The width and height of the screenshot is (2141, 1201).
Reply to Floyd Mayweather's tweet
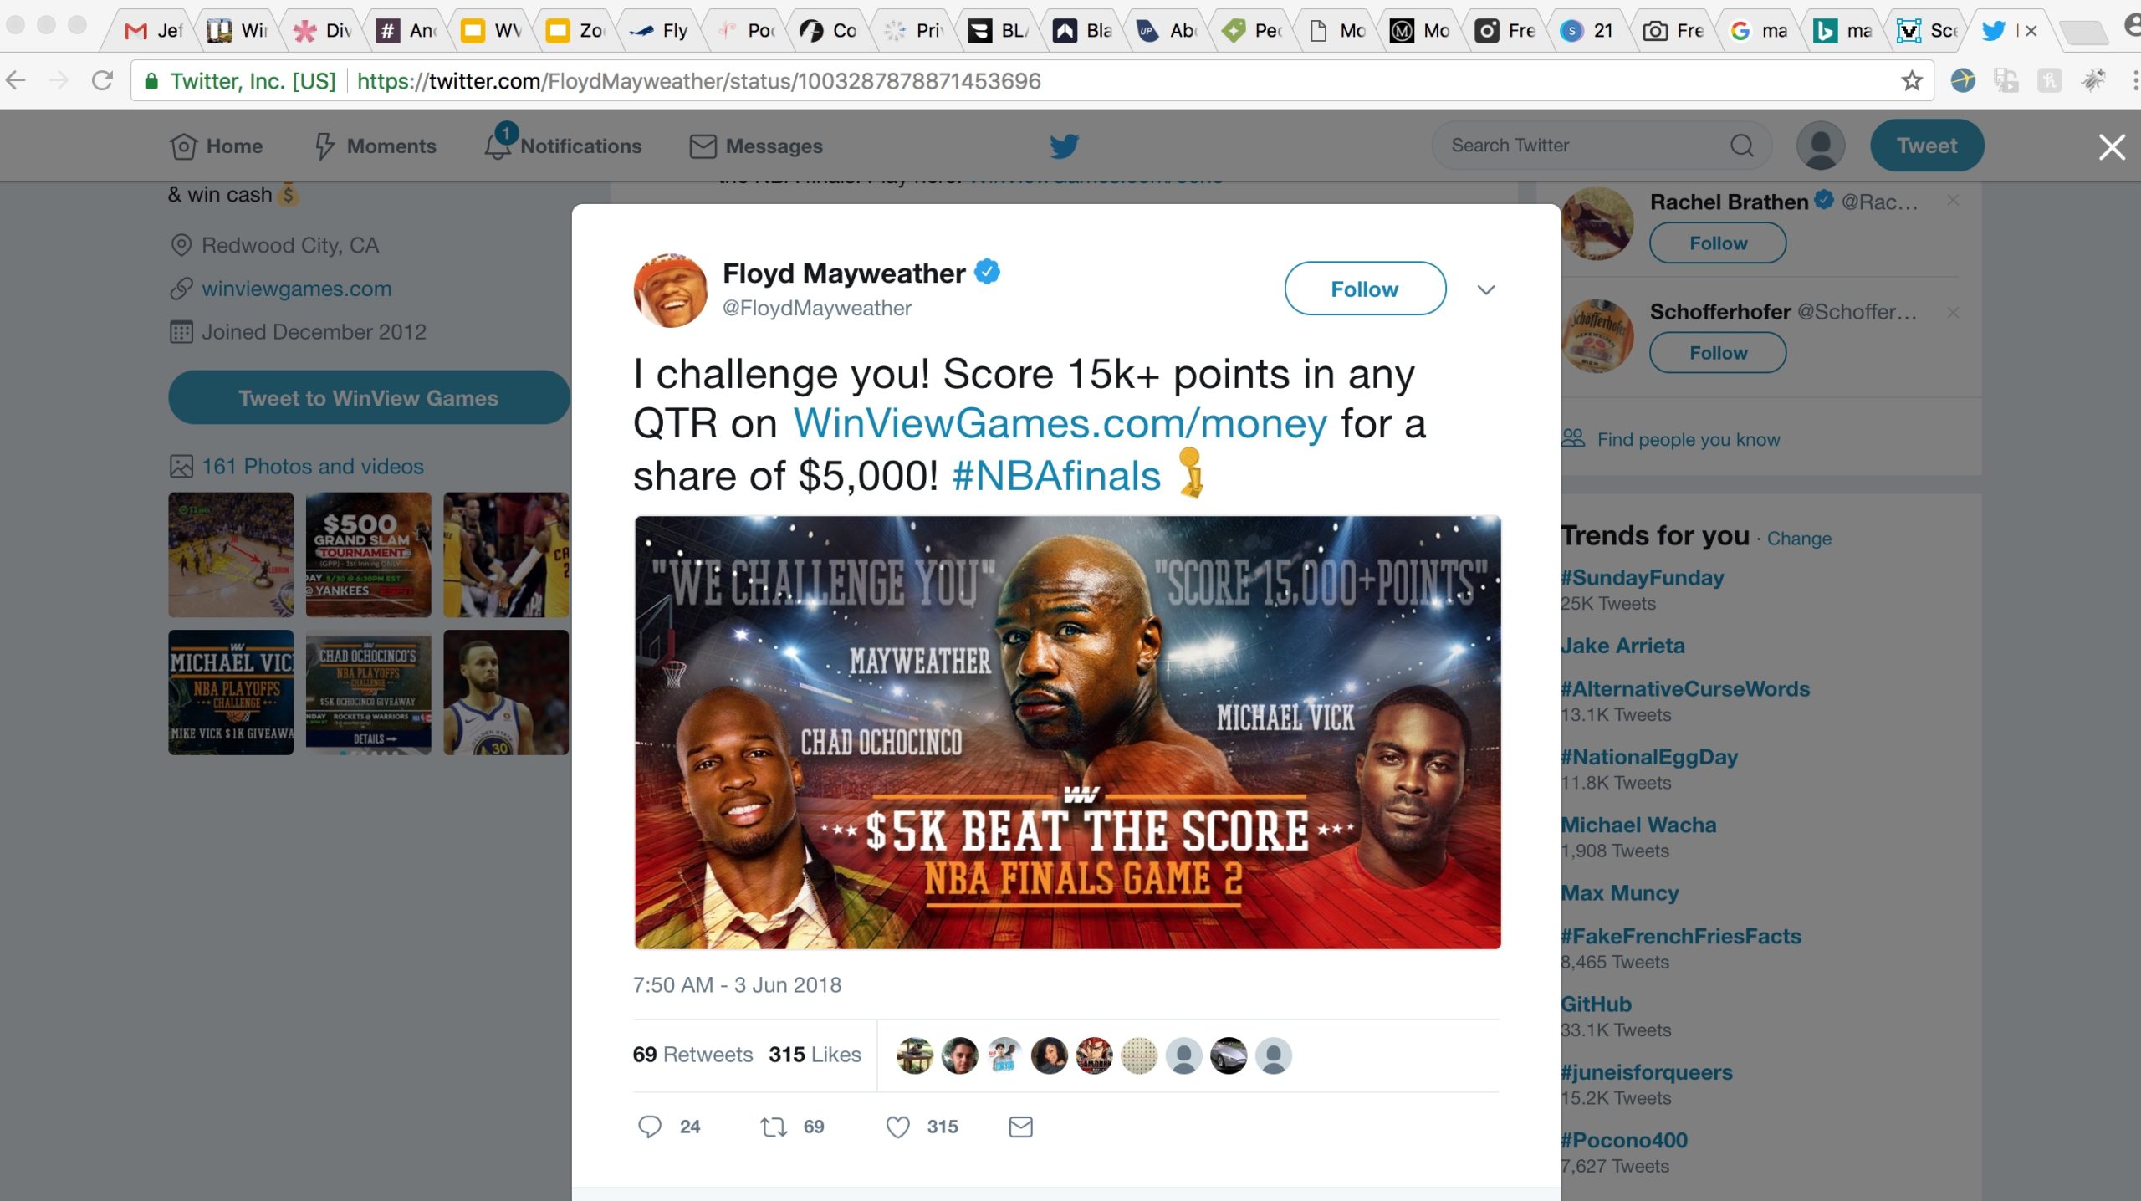click(650, 1127)
